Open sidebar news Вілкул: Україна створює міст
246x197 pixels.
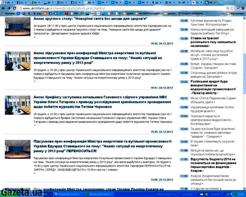[213, 66]
